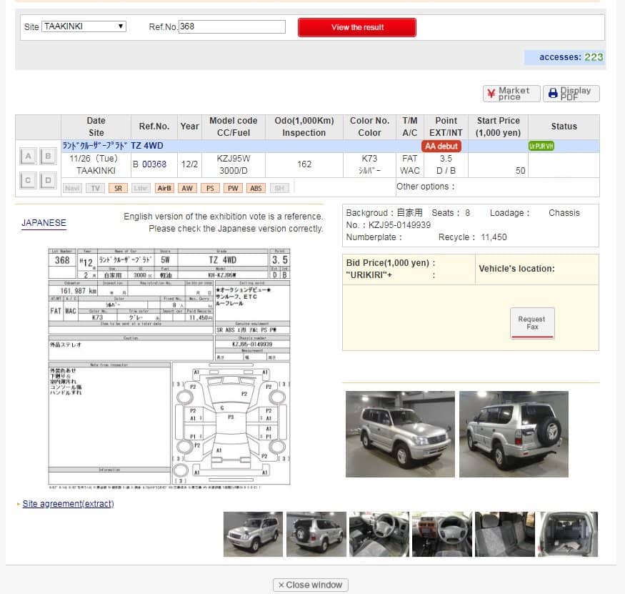Click the SR sunroof badge
The width and height of the screenshot is (625, 594).
pyautogui.click(x=118, y=188)
